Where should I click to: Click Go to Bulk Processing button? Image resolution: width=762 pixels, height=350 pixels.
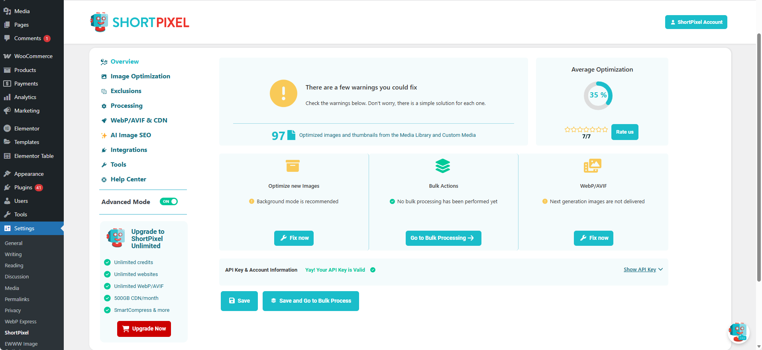(x=443, y=238)
